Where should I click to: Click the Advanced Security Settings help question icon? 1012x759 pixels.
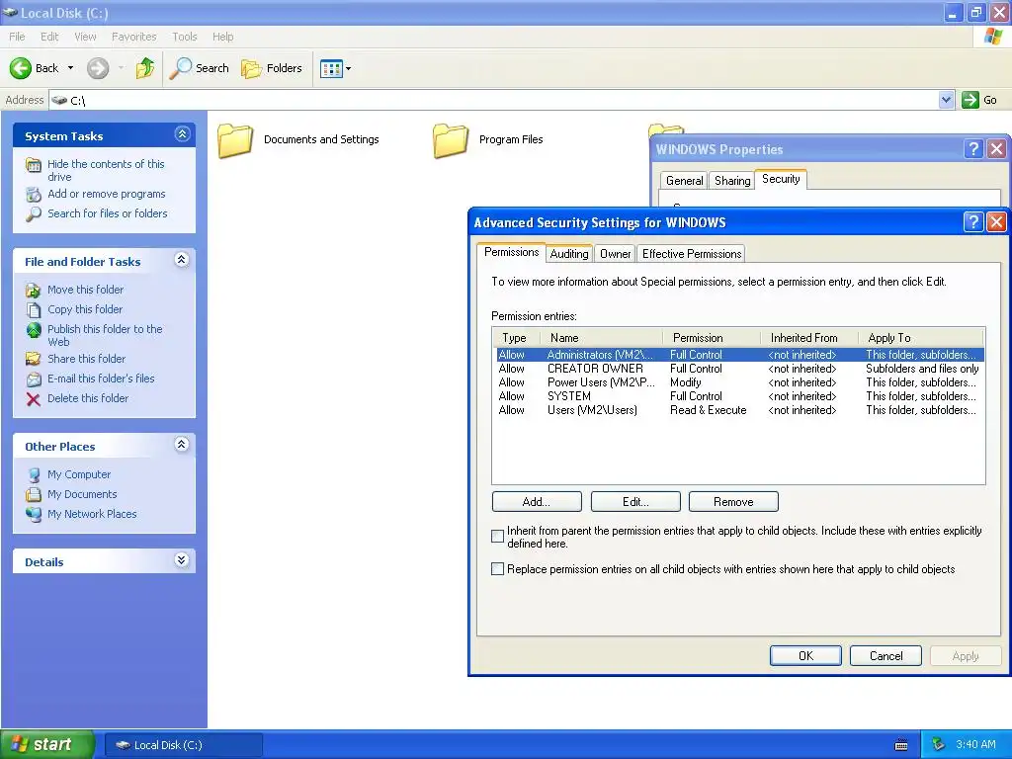coord(972,222)
